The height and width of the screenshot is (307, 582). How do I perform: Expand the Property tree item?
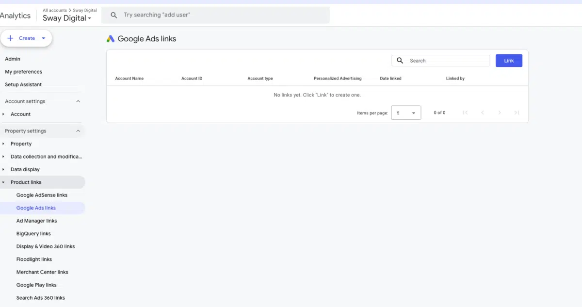click(x=4, y=144)
